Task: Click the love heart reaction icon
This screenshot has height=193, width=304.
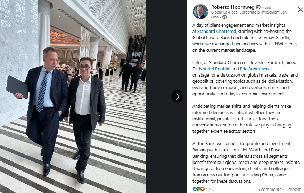Action: [x=202, y=189]
